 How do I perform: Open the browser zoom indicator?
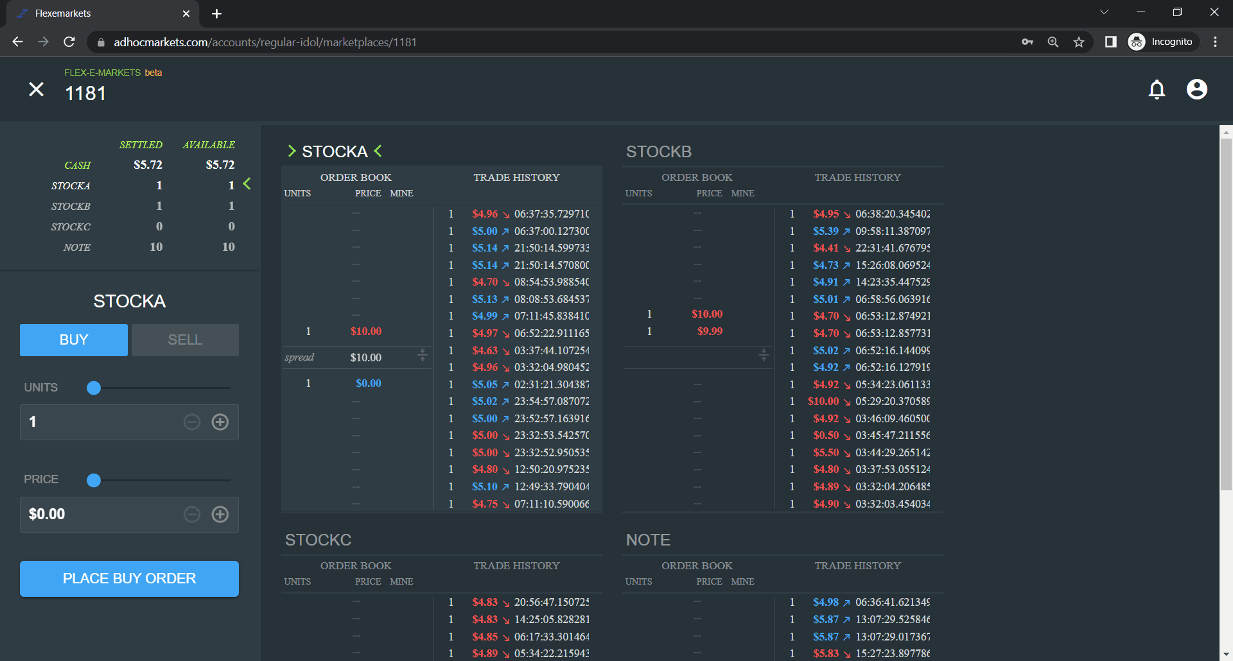(x=1053, y=42)
